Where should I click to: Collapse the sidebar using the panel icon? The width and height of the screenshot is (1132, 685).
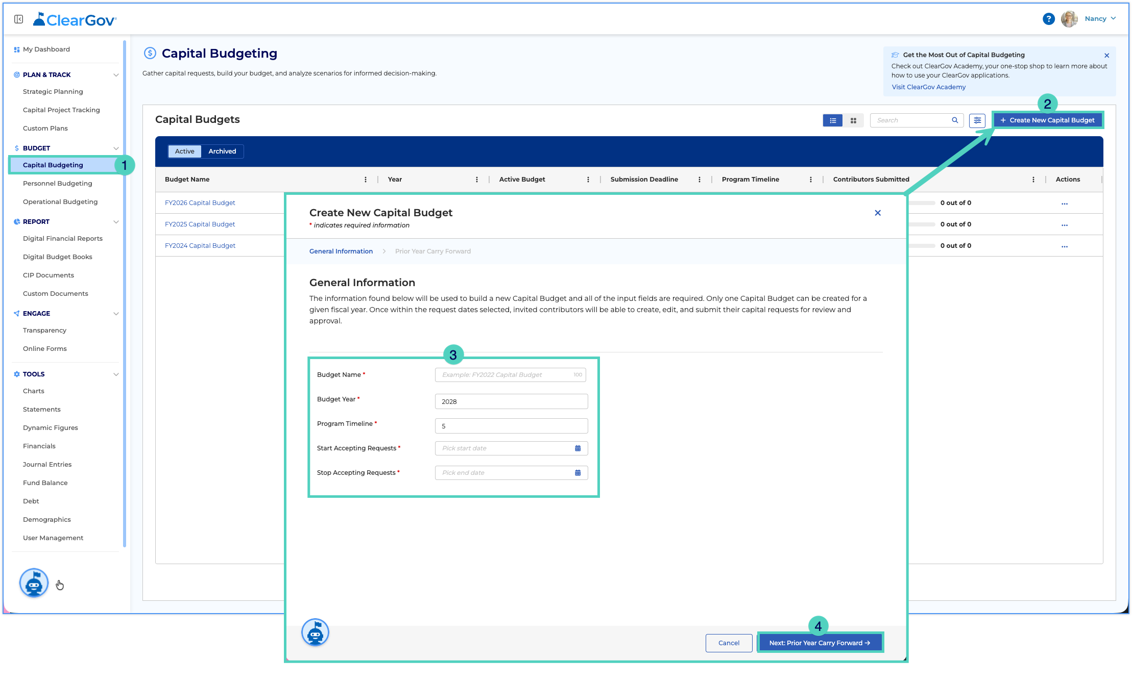click(x=19, y=19)
